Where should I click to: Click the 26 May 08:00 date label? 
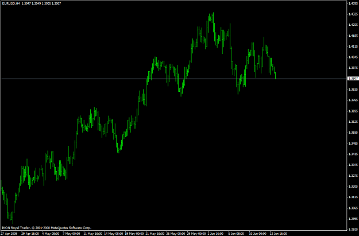[176, 234]
